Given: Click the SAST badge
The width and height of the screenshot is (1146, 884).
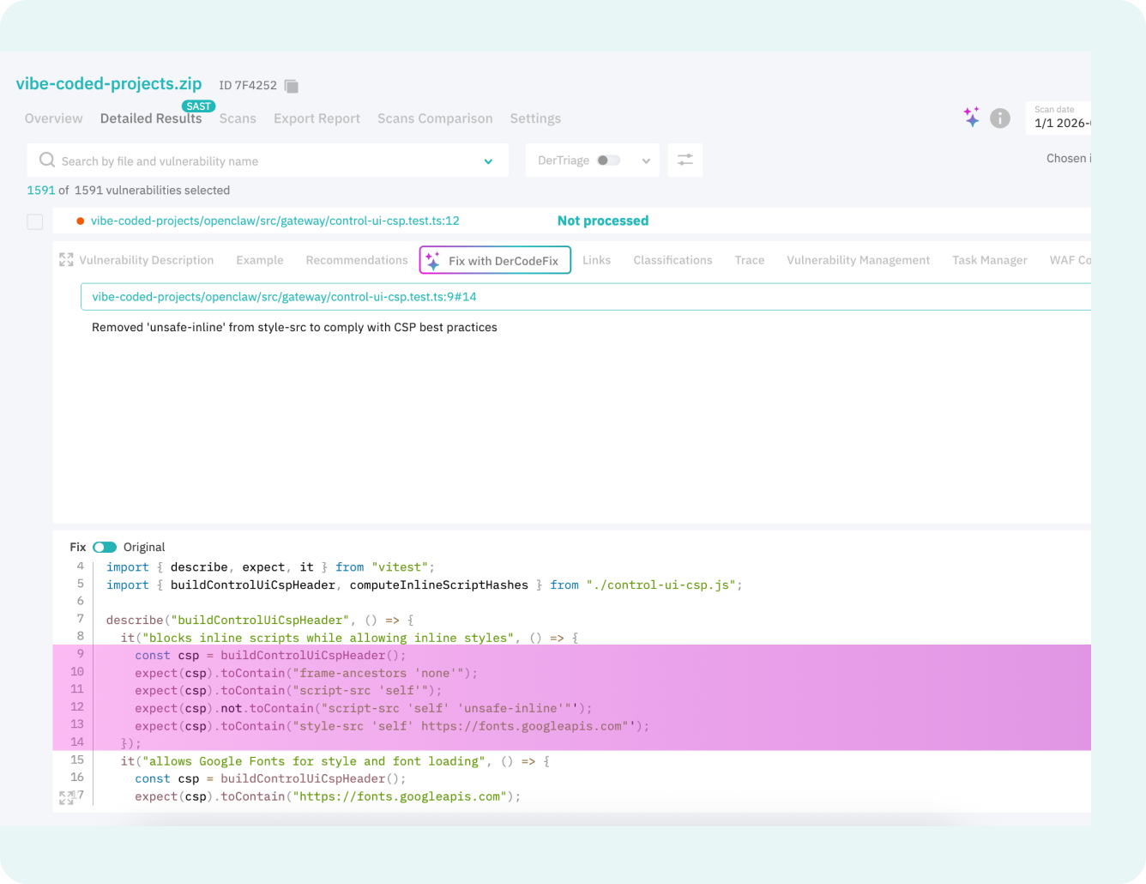Looking at the screenshot, I should click(199, 106).
